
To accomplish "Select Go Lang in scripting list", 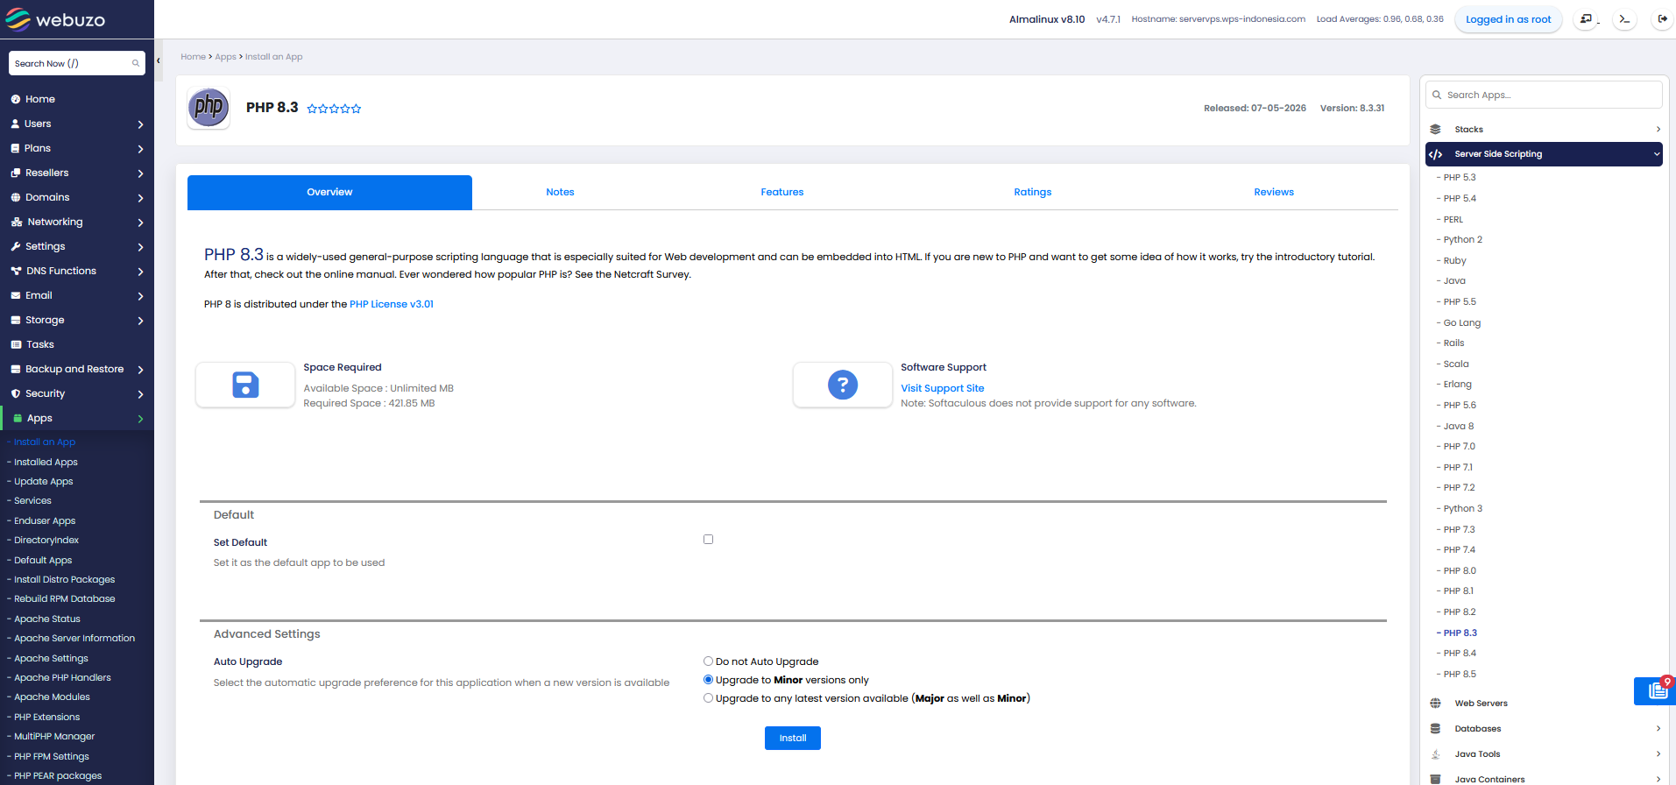I will [1461, 322].
